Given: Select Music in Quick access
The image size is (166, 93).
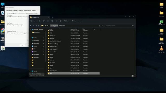Looking at the screenshot, I should 35,49.
